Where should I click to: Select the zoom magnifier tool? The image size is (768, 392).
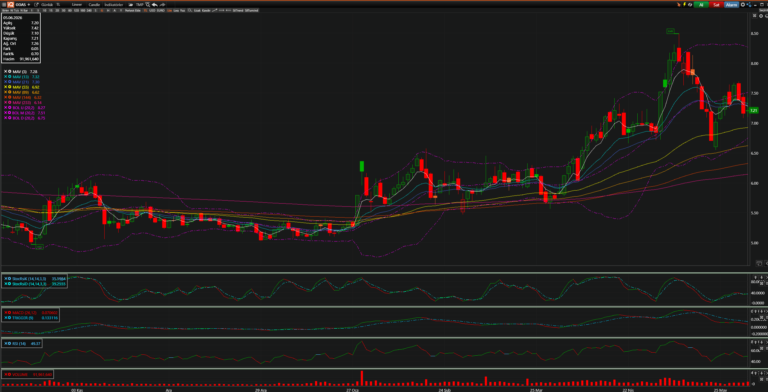pyautogui.click(x=190, y=10)
